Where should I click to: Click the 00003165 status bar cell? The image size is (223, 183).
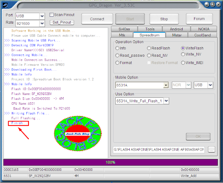15,170
